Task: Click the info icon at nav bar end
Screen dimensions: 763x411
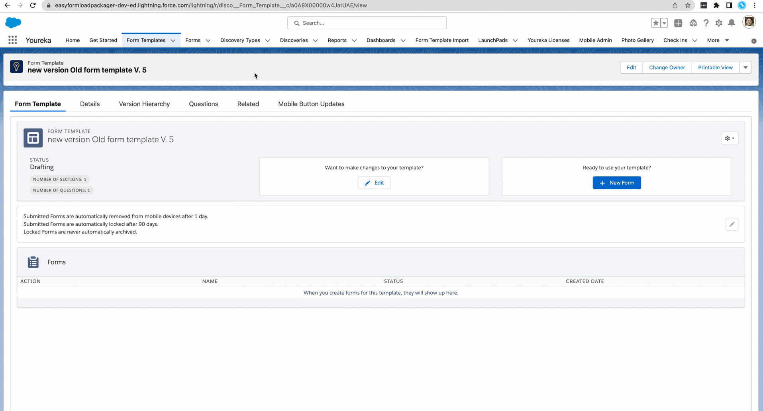Action: point(754,41)
